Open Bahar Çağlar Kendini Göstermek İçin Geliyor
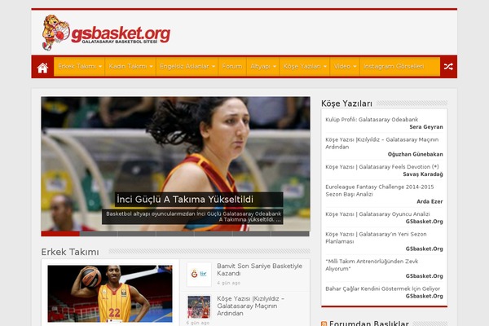This screenshot has height=326, width=489. (383, 289)
